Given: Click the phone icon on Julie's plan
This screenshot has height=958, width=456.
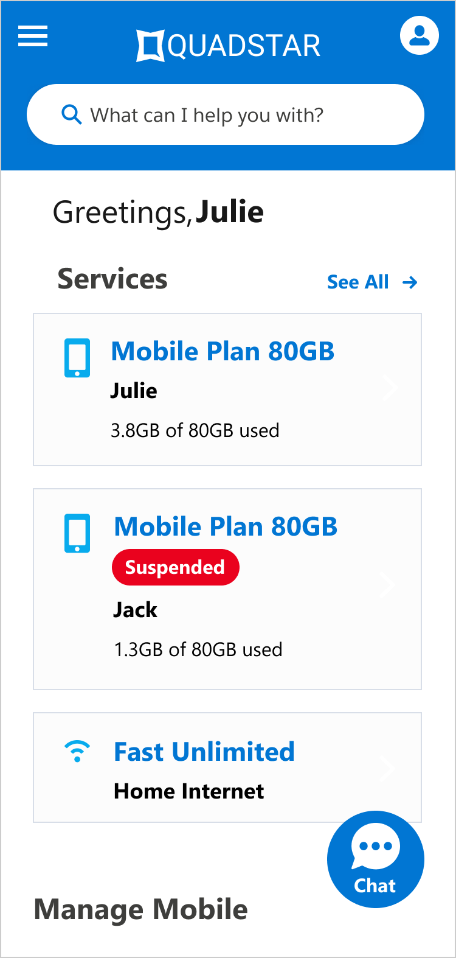Looking at the screenshot, I should click(77, 358).
